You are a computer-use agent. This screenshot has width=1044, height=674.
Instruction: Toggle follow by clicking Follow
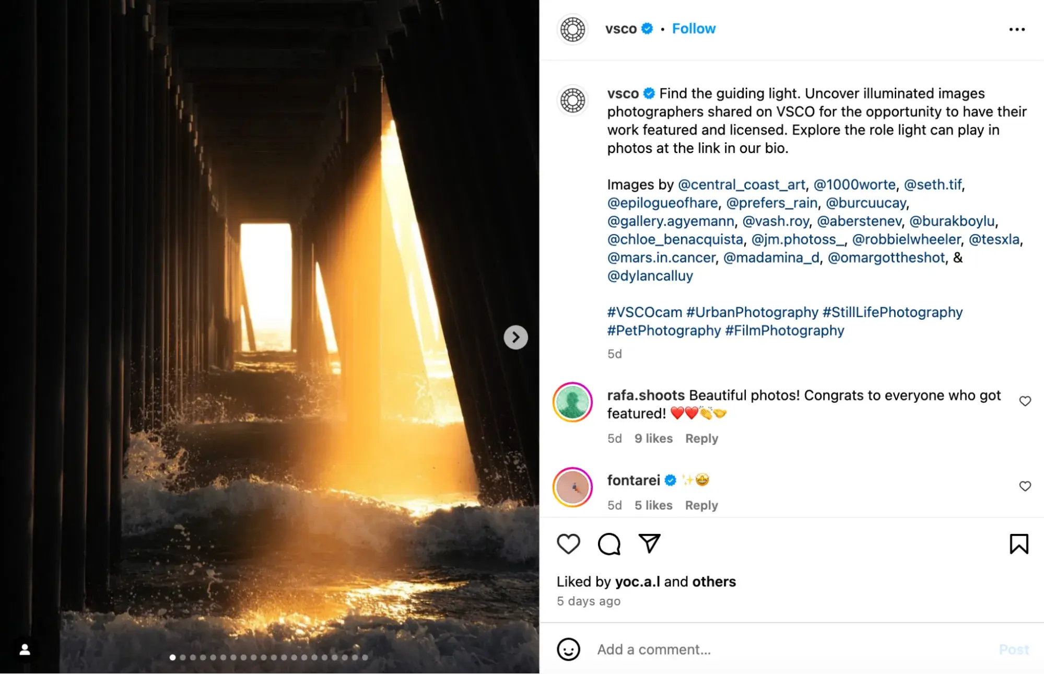point(694,28)
